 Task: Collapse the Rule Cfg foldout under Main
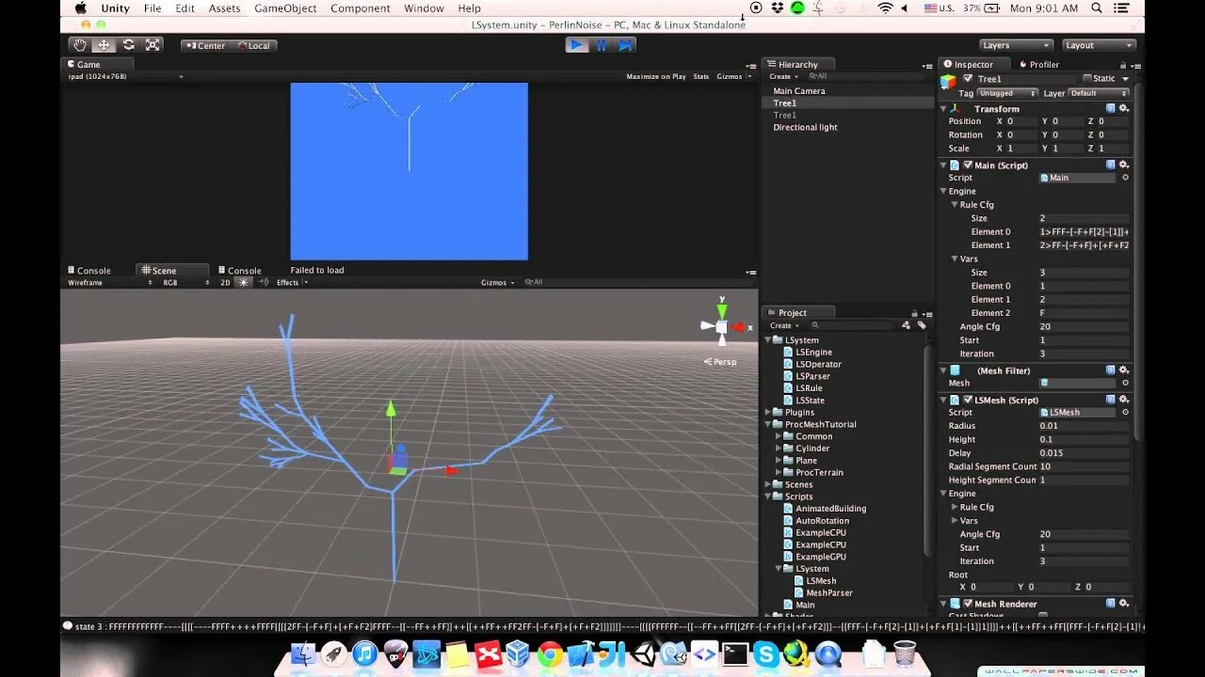955,205
